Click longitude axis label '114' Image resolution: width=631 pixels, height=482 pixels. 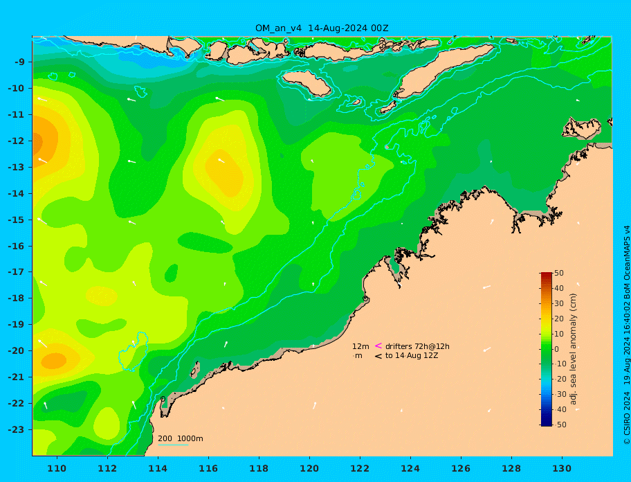pos(158,469)
